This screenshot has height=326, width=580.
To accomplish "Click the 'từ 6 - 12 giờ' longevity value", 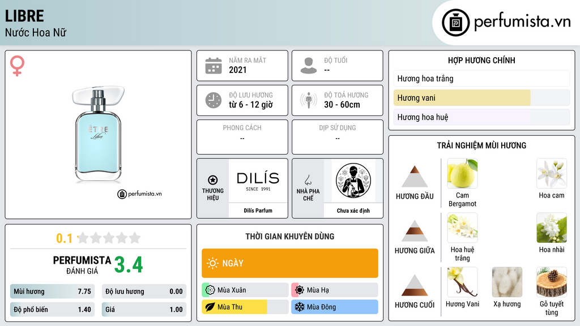I will (x=251, y=105).
